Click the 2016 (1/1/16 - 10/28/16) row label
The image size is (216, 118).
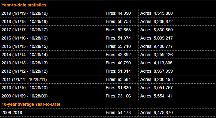click(25, 38)
